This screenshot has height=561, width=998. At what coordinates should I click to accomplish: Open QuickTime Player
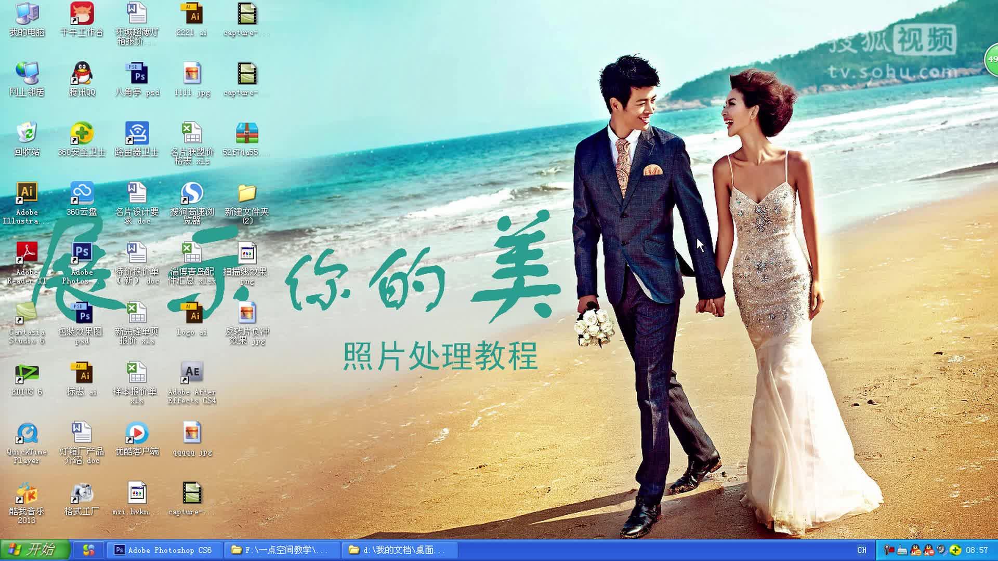click(27, 433)
